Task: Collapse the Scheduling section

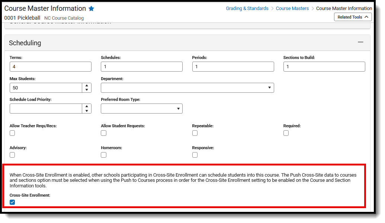Action: (360, 42)
